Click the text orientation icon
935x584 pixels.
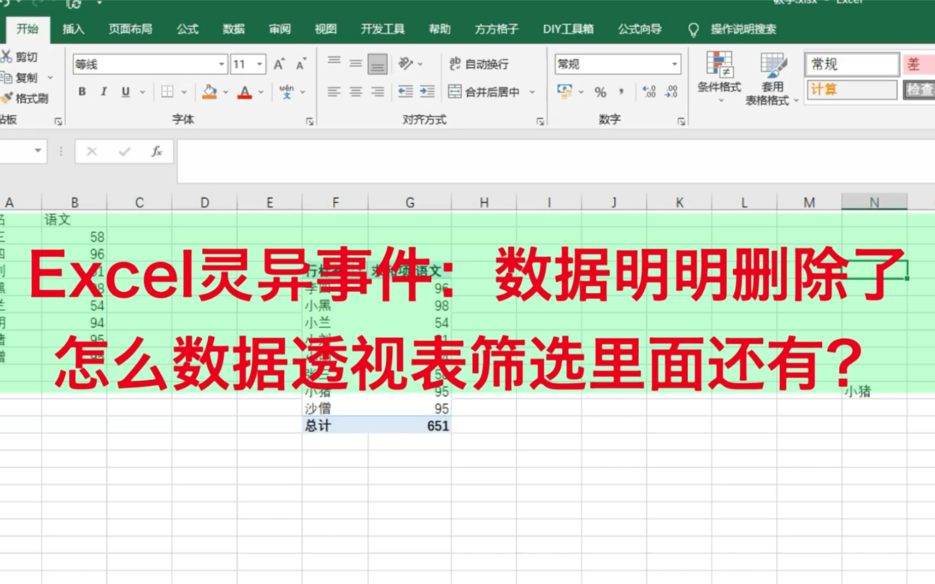point(405,63)
